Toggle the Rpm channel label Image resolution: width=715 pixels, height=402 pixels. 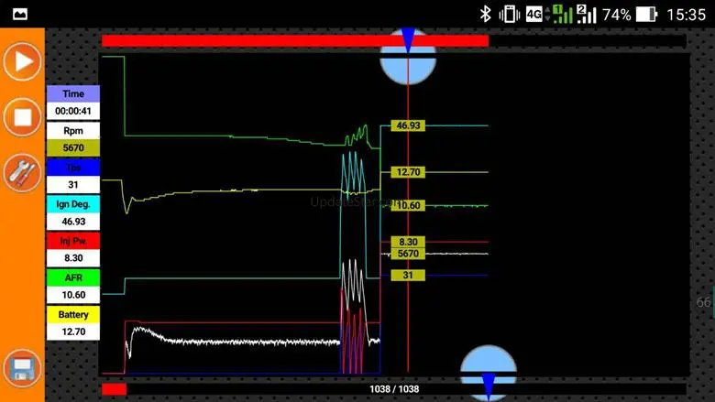tap(73, 131)
